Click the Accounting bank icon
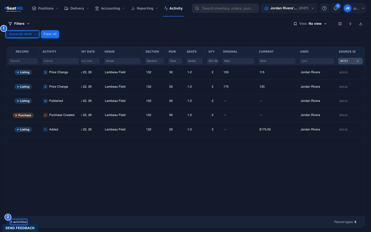This screenshot has height=232, width=371. pos(97,8)
